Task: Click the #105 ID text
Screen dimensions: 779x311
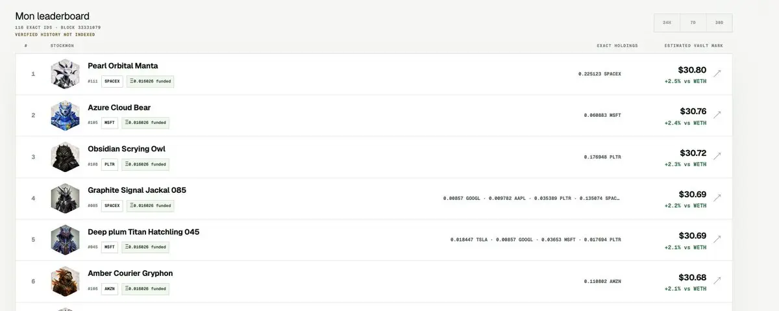Action: (92, 123)
